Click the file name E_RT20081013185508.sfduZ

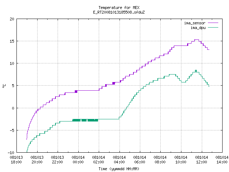pyautogui.click(x=119, y=12)
